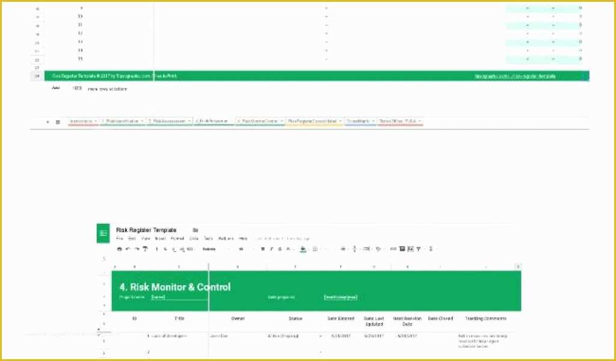Viewport: 616px width, 361px height.
Task: Open the File menu
Action: pos(120,238)
